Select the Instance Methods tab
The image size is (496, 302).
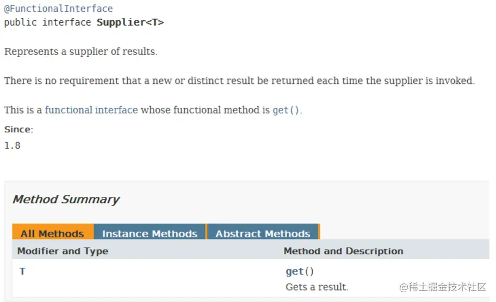[150, 232]
